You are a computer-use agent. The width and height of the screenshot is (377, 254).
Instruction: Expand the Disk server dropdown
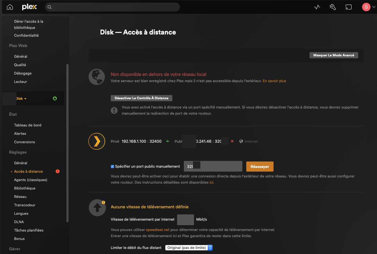tap(21, 98)
